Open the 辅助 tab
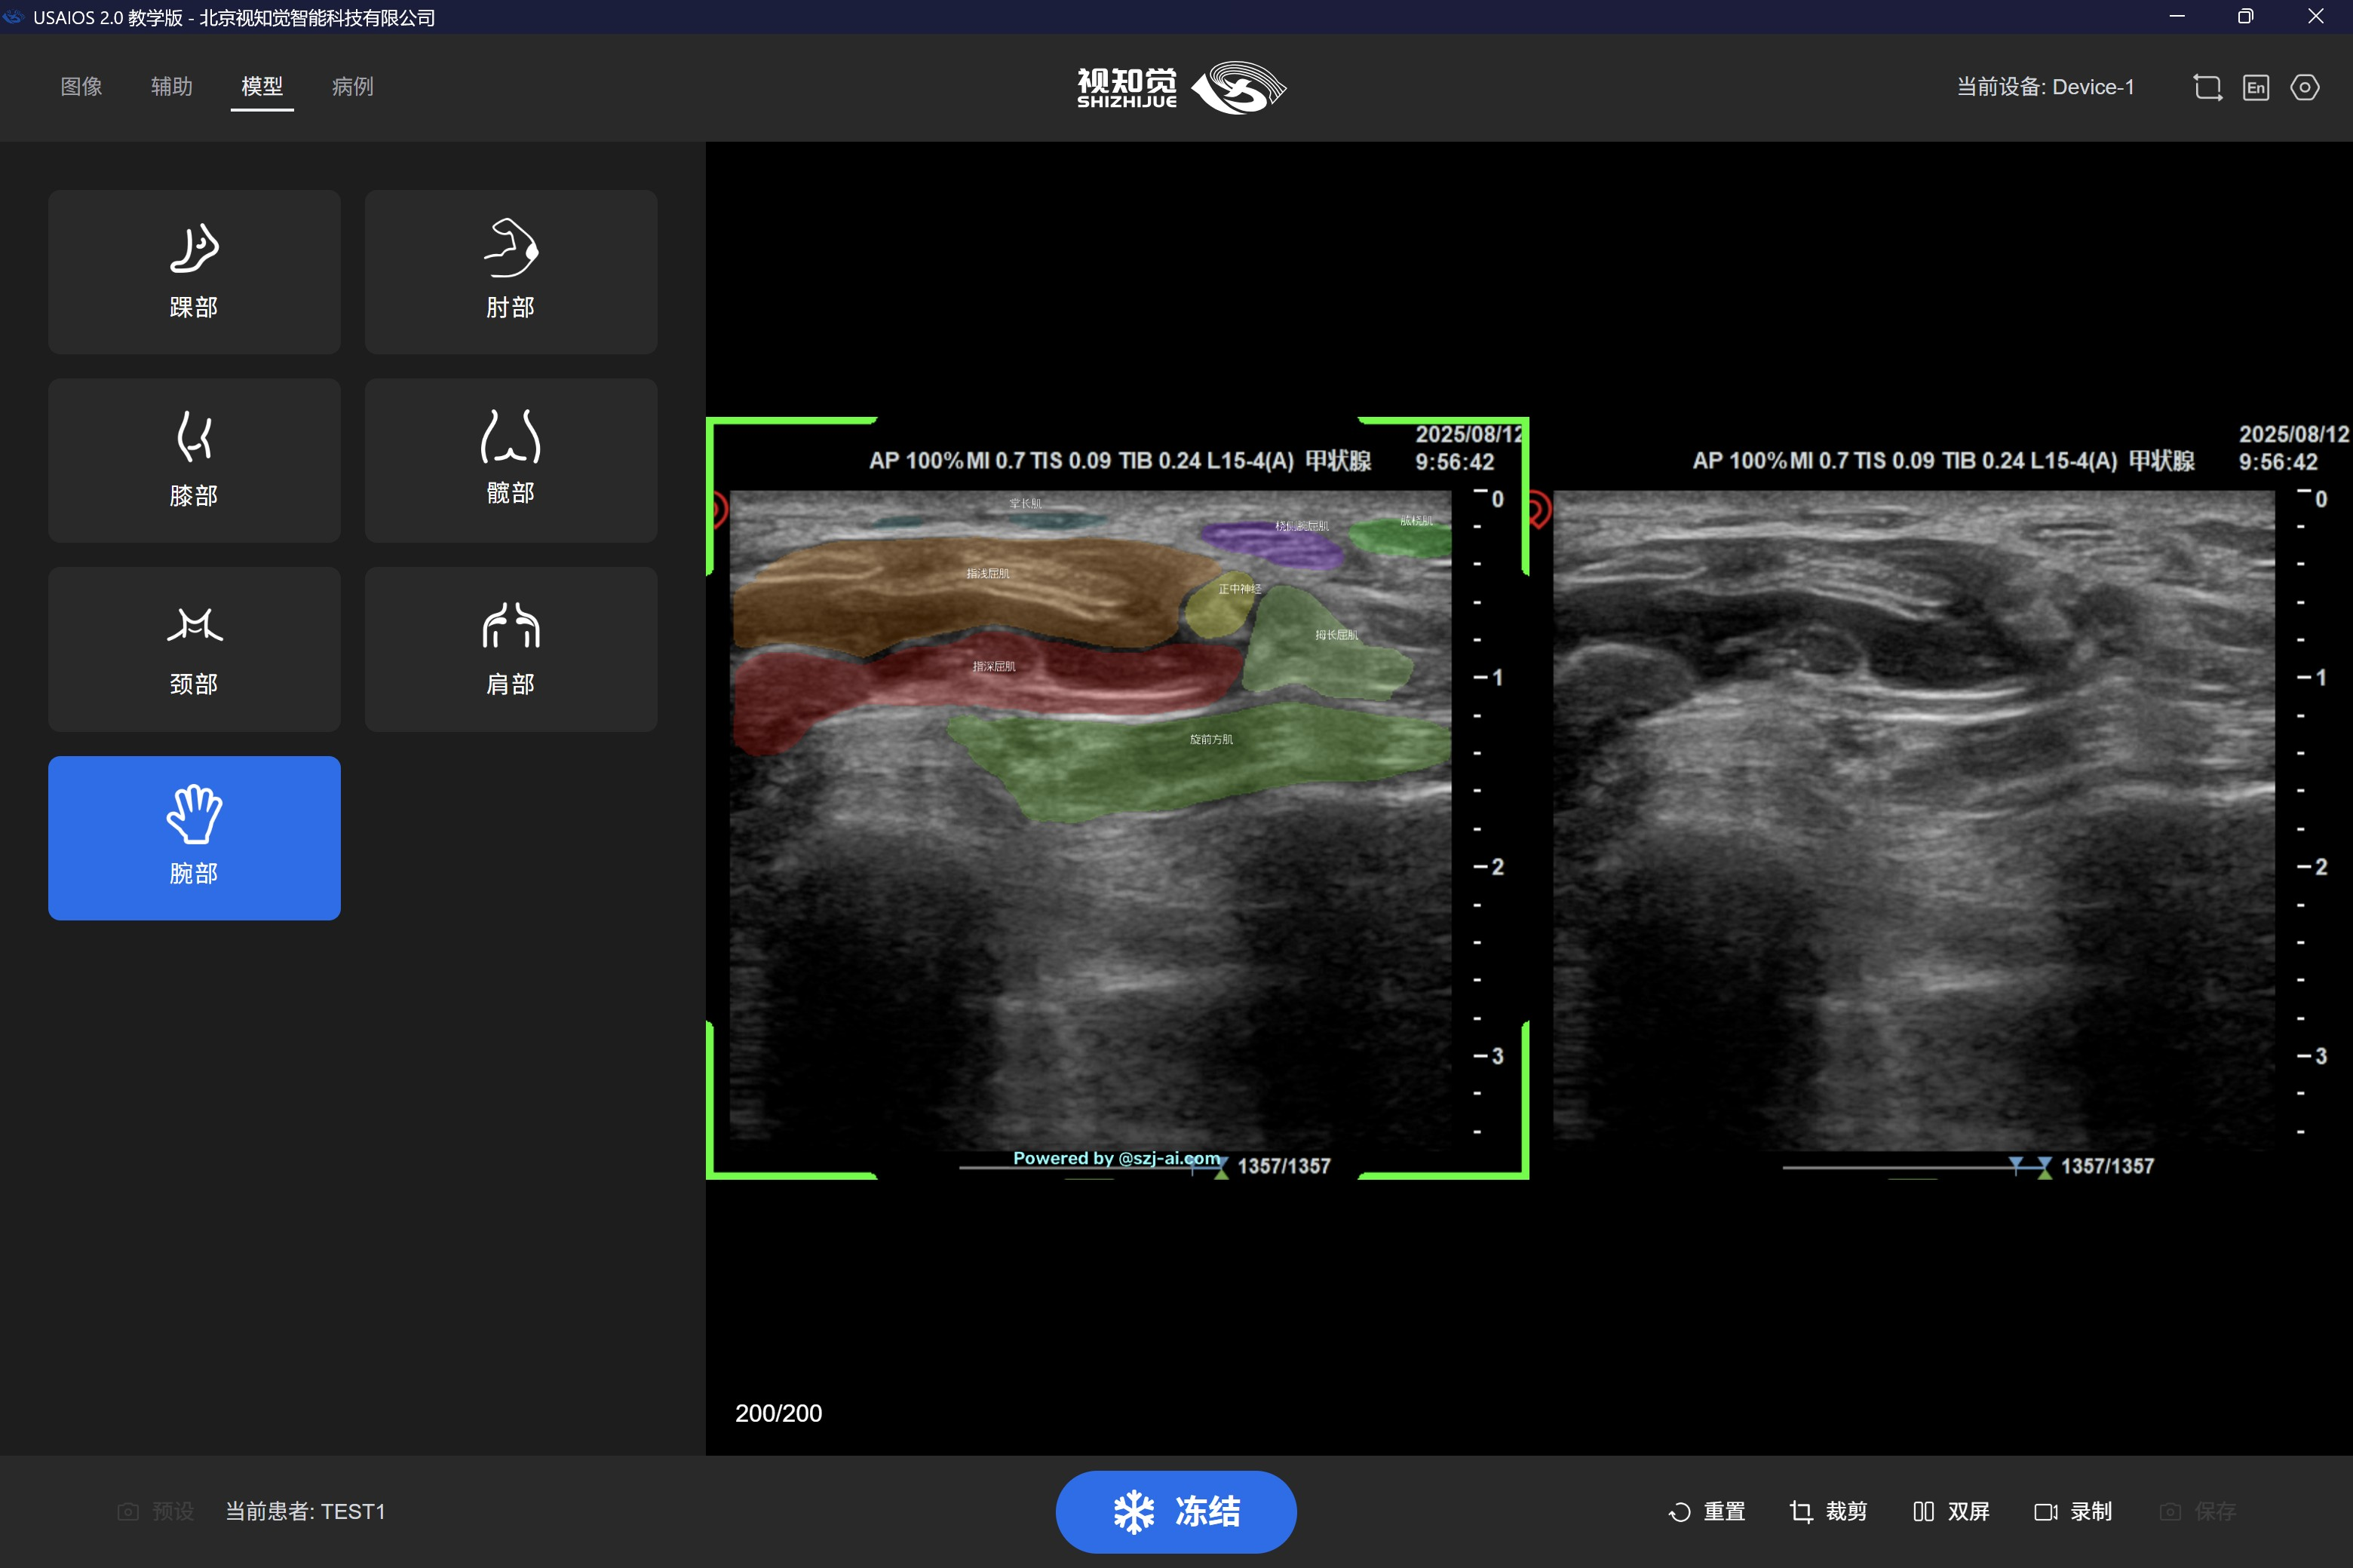2353x1568 pixels. tap(171, 87)
